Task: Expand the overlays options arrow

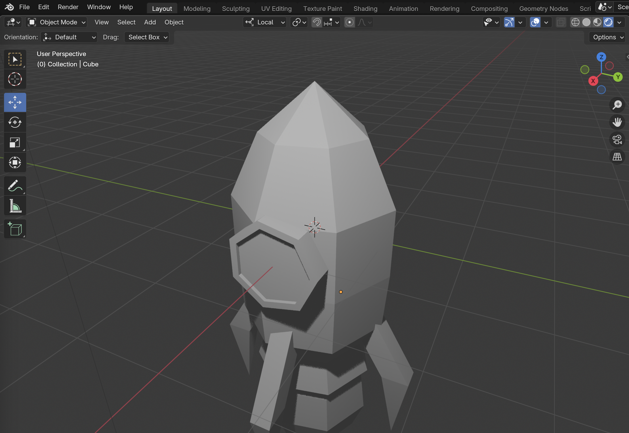Action: (x=546, y=22)
